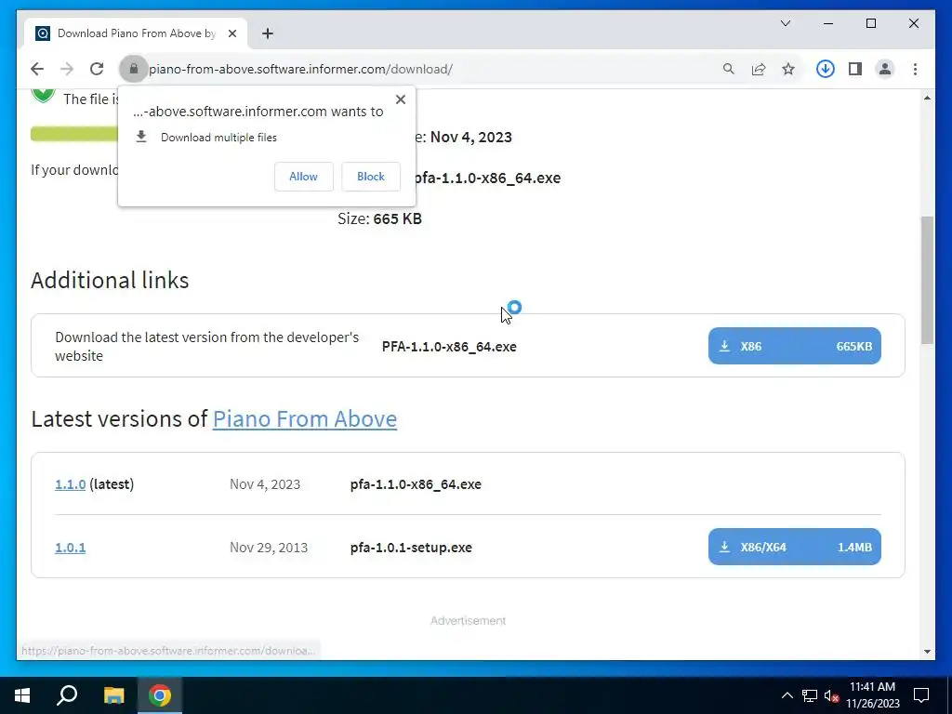
Task: Show hidden system tray icons
Action: (787, 695)
